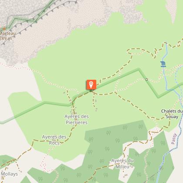Click the Ayeres des Rocs label
Image resolution: width=183 pixels, height=183 pixels.
(x=54, y=140)
